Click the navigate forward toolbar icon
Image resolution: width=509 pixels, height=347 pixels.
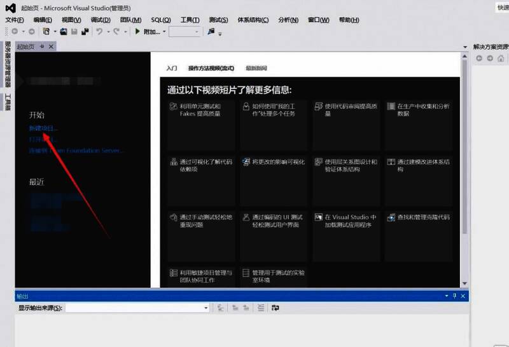[x=31, y=31]
